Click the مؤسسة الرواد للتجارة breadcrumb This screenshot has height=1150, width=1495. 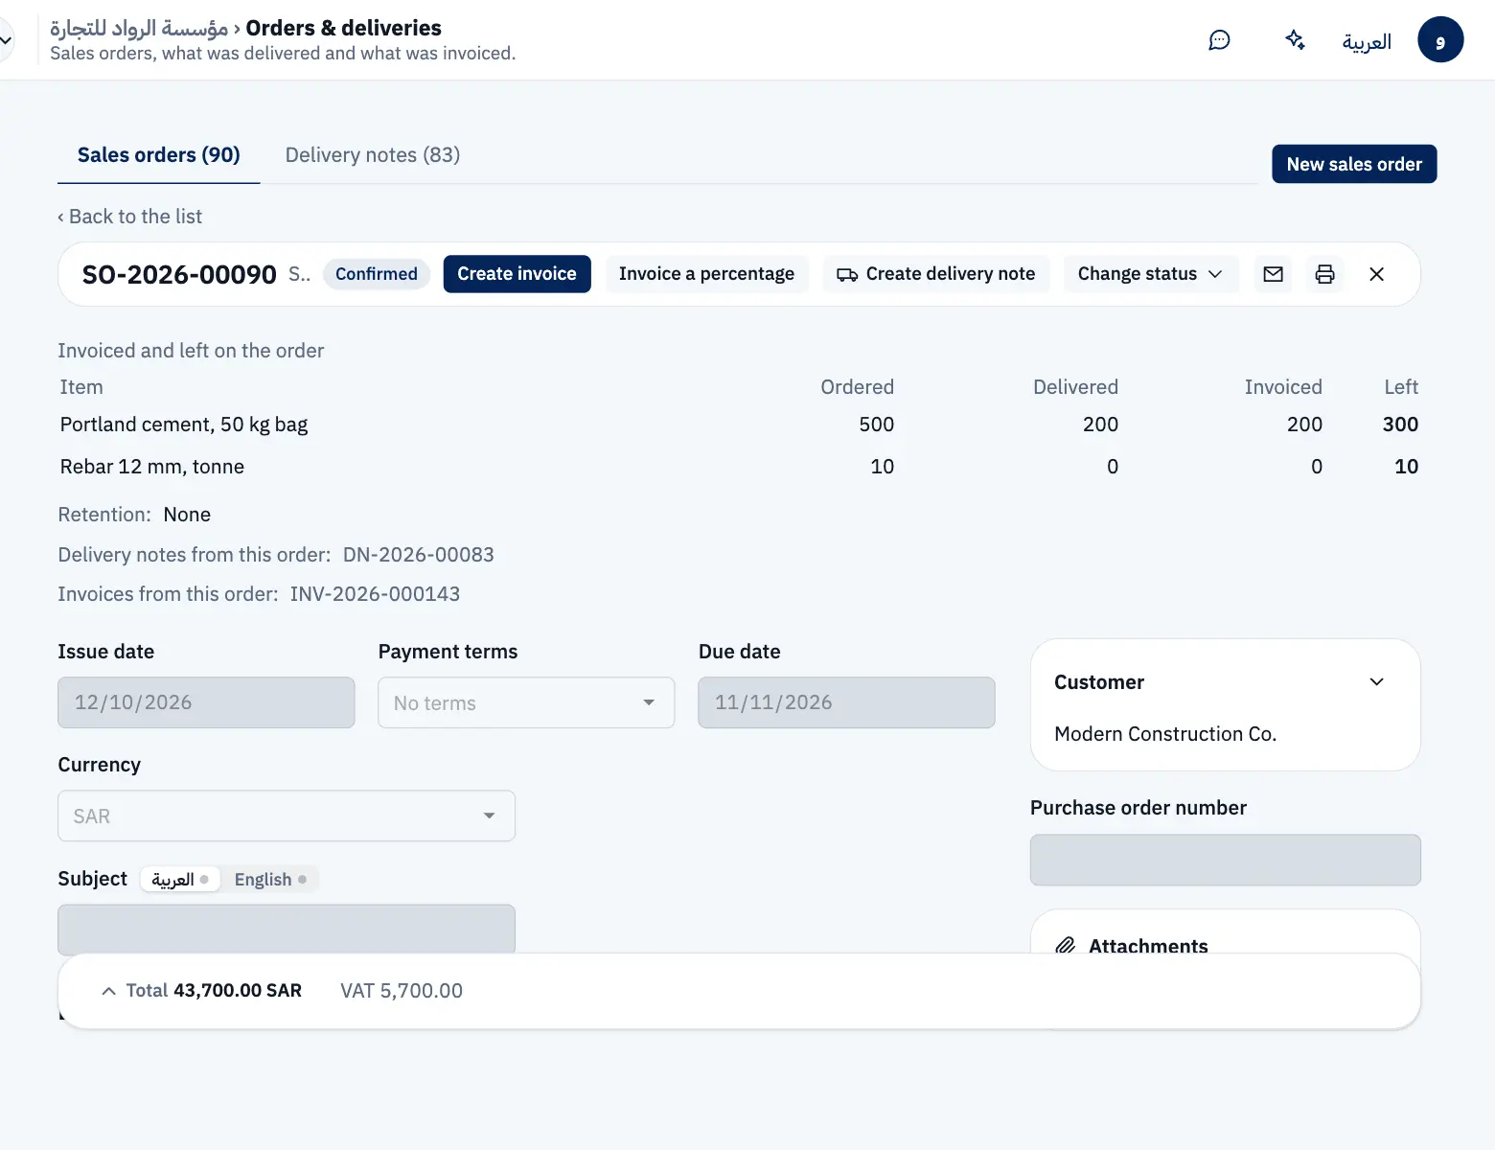tap(139, 28)
